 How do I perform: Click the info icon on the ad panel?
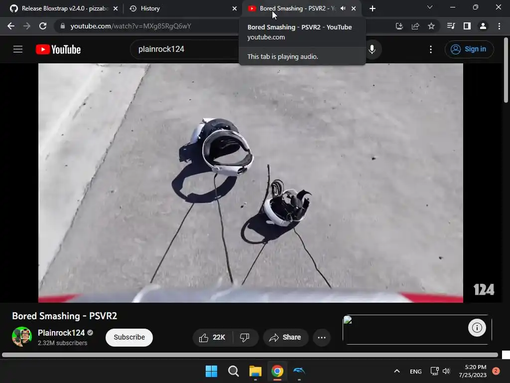(477, 328)
